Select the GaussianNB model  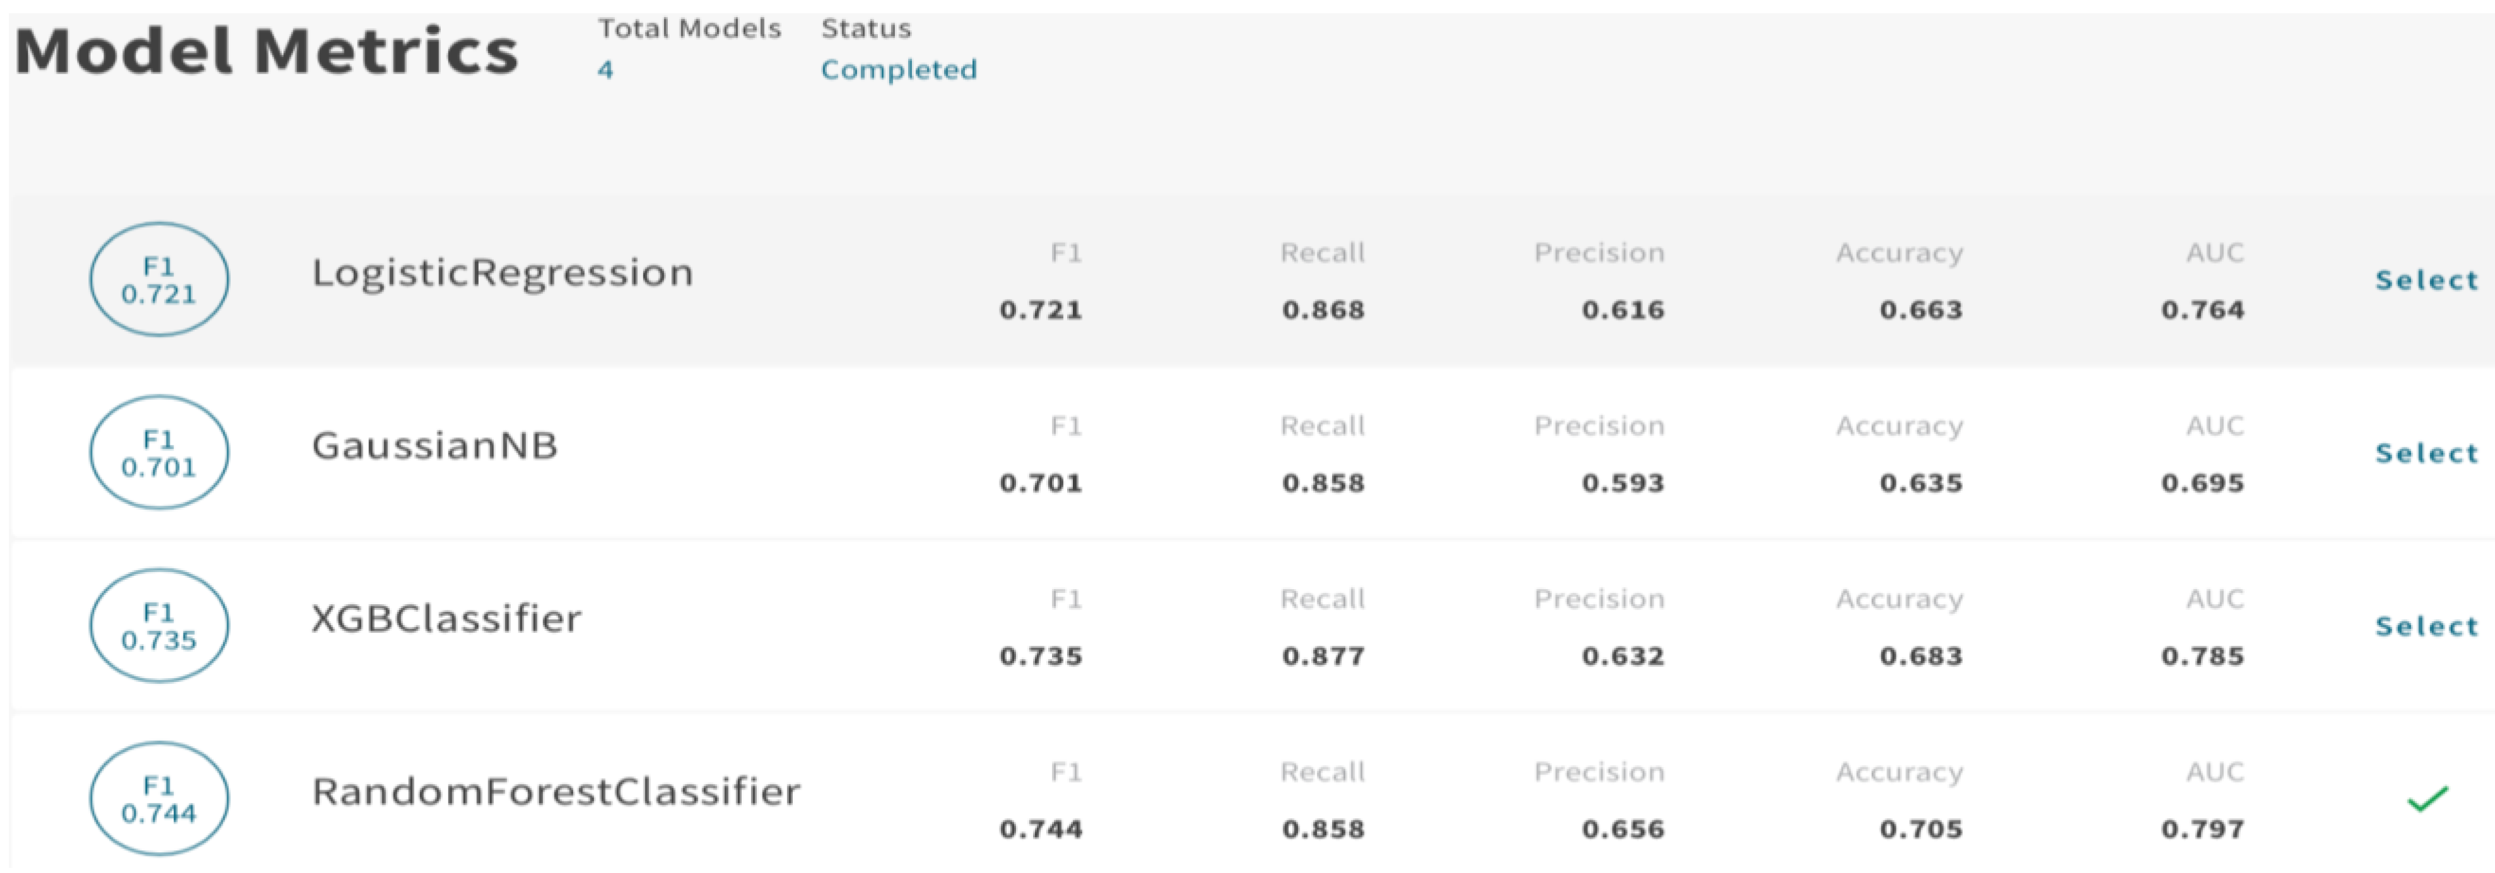click(x=2426, y=454)
